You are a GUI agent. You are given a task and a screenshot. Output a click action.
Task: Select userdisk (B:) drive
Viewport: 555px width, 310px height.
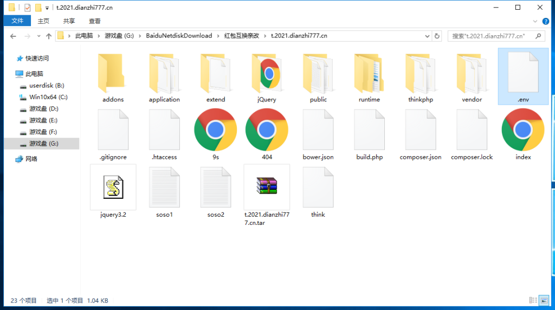coord(47,85)
